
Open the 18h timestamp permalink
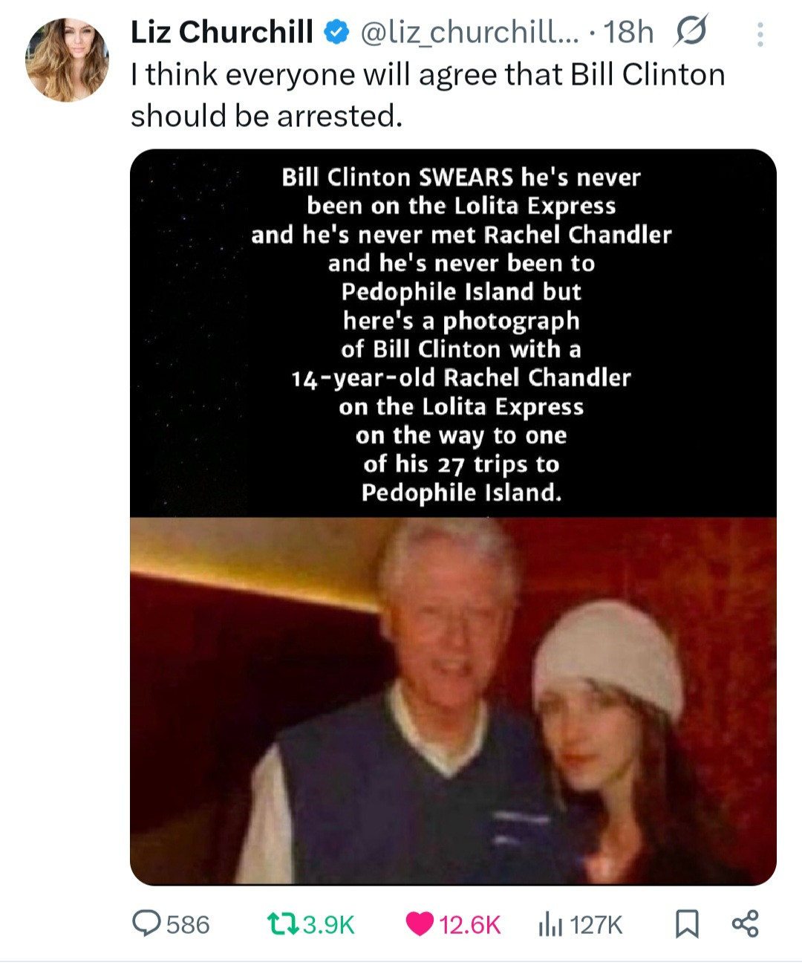pos(628,32)
